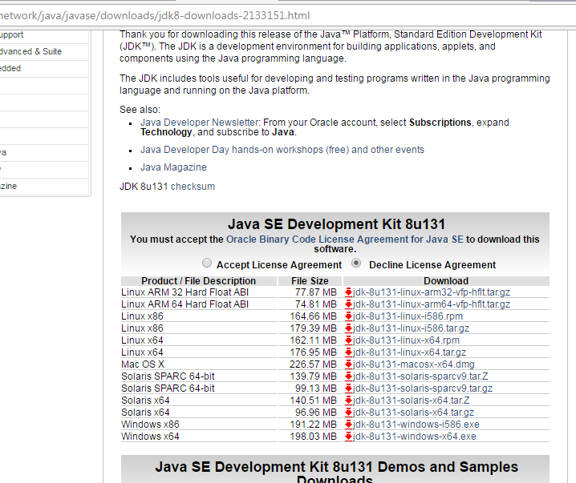Click download icon for jdk-8u131-linux-arm32-vfp-hflt.tar.gz
The image size is (576, 483).
349,292
